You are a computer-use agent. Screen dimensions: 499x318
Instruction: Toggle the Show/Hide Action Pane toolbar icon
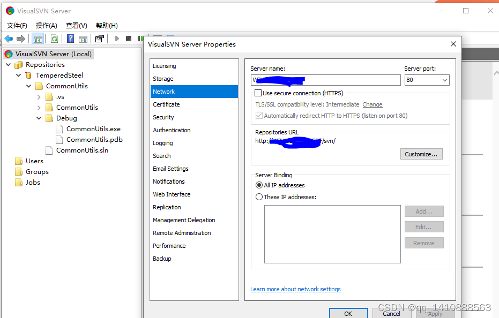click(83, 39)
